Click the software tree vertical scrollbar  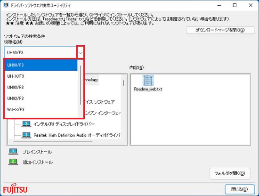point(124,83)
